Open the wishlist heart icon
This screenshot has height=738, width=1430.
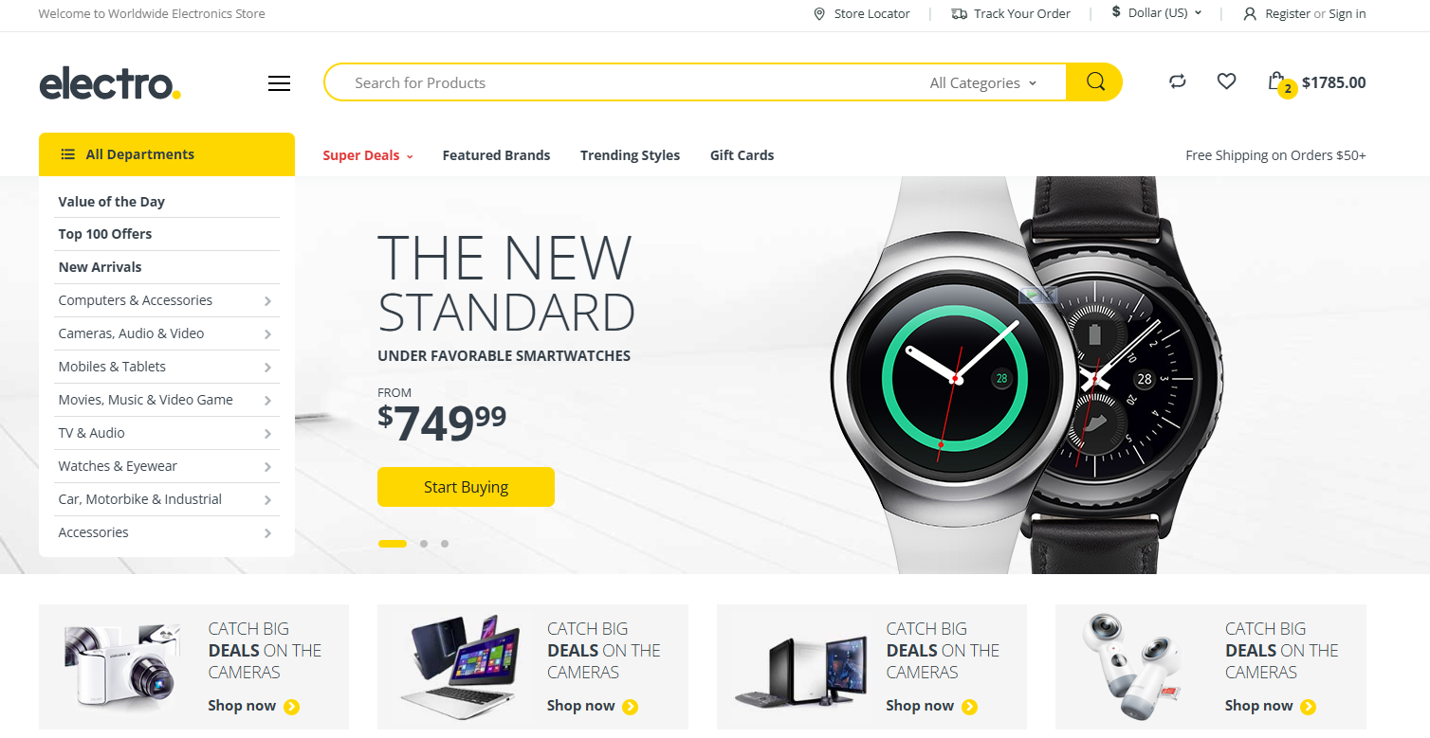[1226, 81]
